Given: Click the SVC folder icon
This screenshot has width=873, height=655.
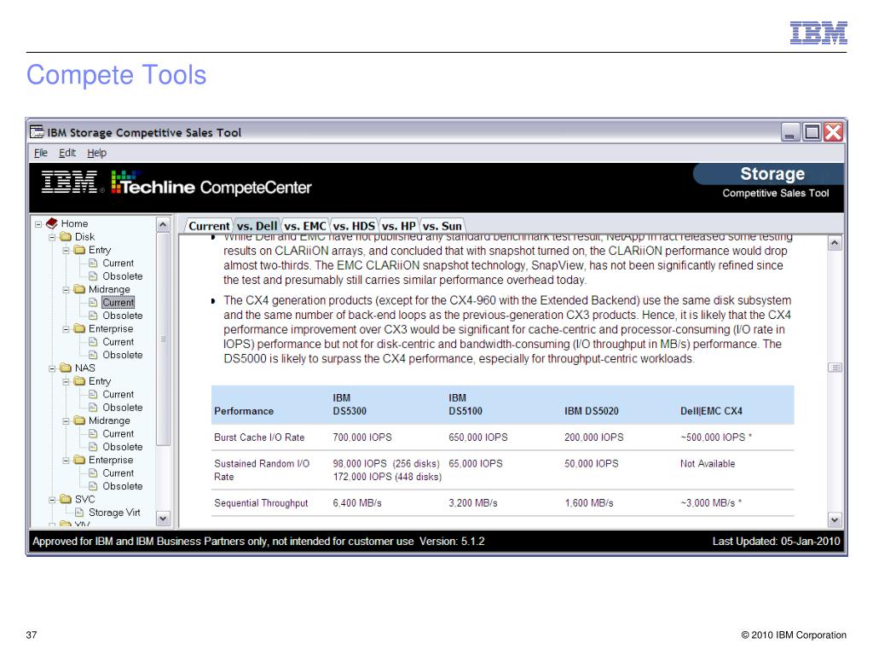Looking at the screenshot, I should (x=66, y=499).
